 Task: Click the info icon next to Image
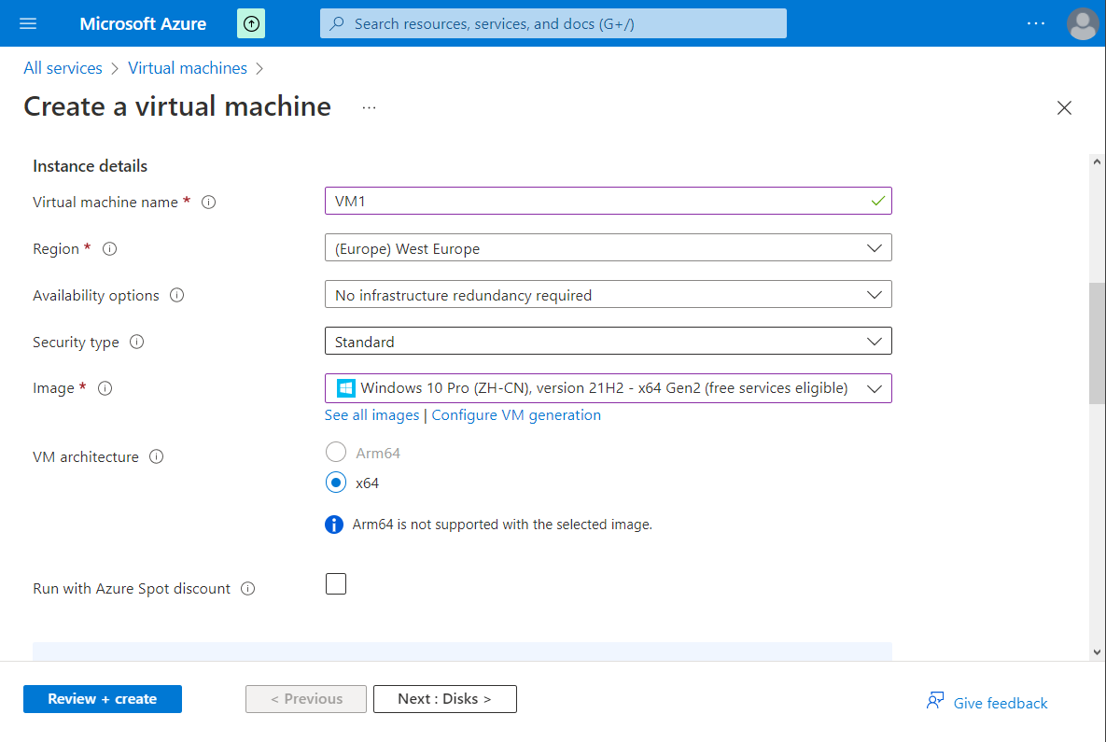(x=105, y=388)
